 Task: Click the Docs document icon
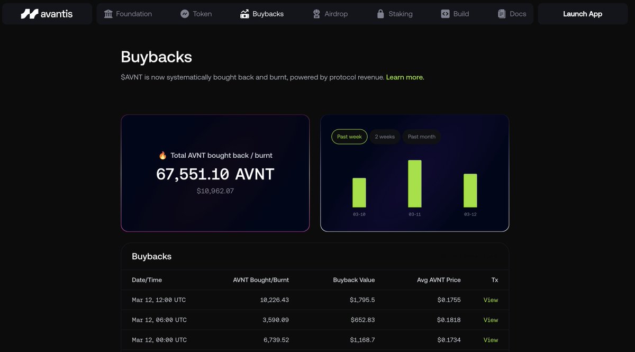[x=502, y=14]
